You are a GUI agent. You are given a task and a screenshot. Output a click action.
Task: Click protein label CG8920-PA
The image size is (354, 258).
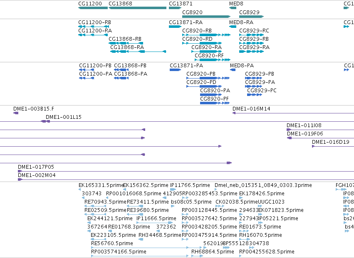click(215, 91)
